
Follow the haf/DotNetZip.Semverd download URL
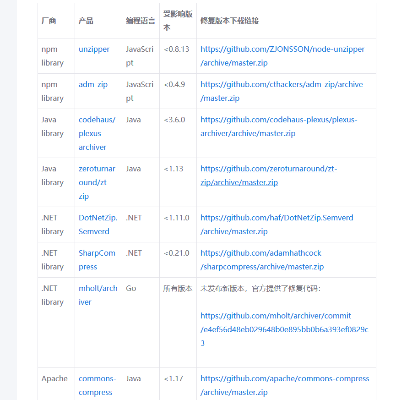click(277, 225)
